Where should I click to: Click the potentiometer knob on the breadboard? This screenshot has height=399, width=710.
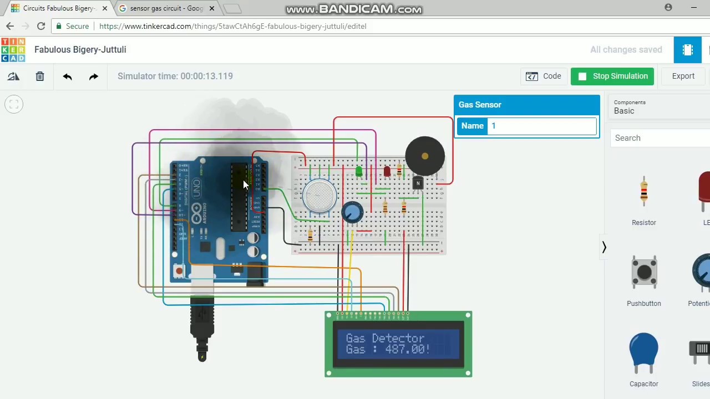pyautogui.click(x=352, y=212)
